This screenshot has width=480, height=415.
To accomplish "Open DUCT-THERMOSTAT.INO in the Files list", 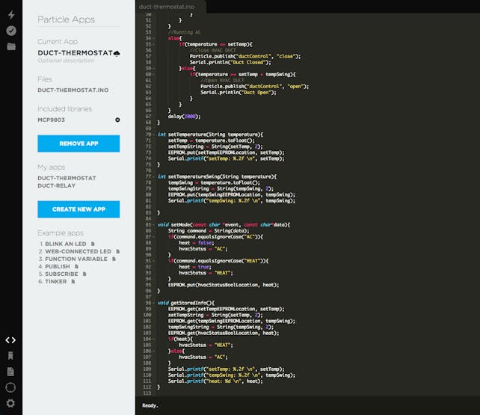I will coord(73,90).
